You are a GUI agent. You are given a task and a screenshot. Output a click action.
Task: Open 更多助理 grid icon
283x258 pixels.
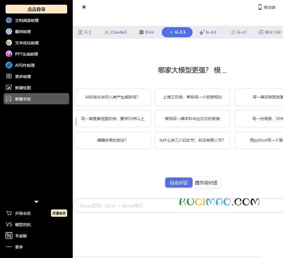[x=9, y=76]
